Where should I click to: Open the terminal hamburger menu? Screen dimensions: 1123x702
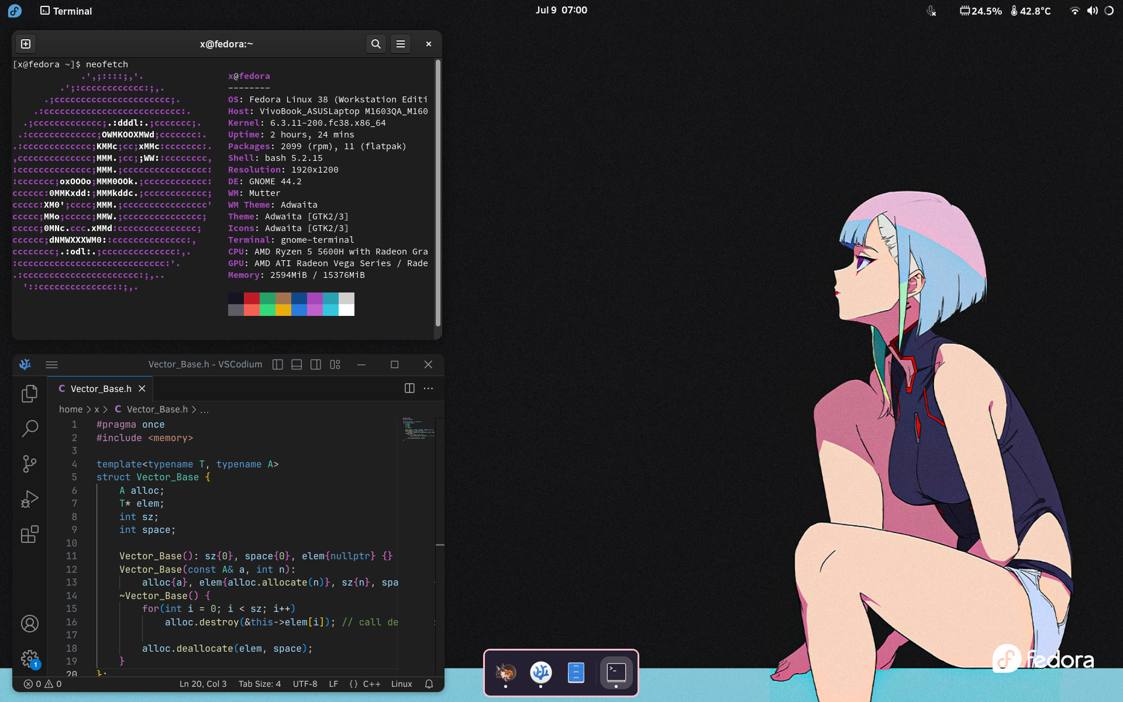[401, 44]
